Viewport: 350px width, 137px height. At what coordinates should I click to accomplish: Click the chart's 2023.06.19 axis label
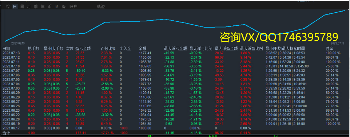pyautogui.click(x=18, y=43)
